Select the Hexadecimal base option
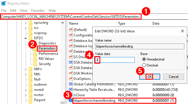This screenshot has height=104, width=188. click(x=153, y=59)
